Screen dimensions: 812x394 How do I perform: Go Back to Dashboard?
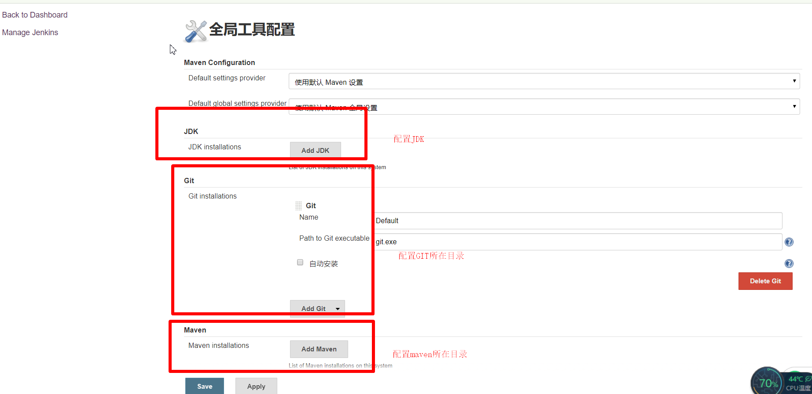35,15
